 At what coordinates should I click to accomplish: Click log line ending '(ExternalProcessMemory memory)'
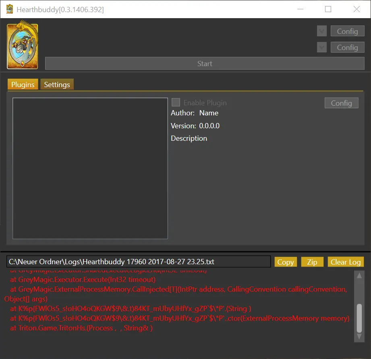coord(180,318)
